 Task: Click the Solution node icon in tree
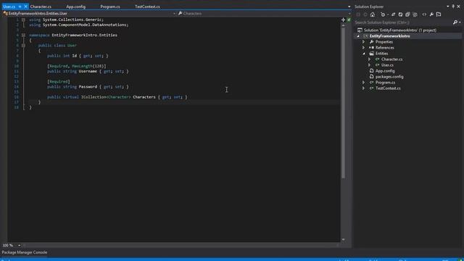[360, 30]
